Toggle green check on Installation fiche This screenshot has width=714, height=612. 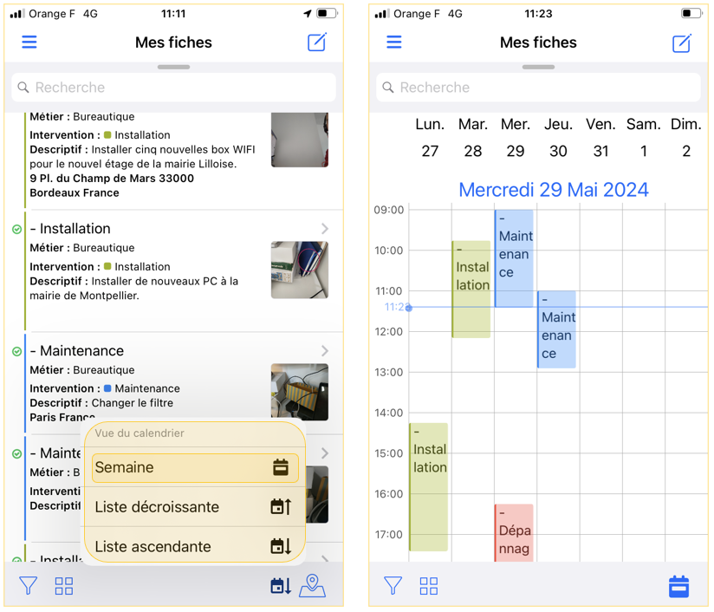[17, 230]
